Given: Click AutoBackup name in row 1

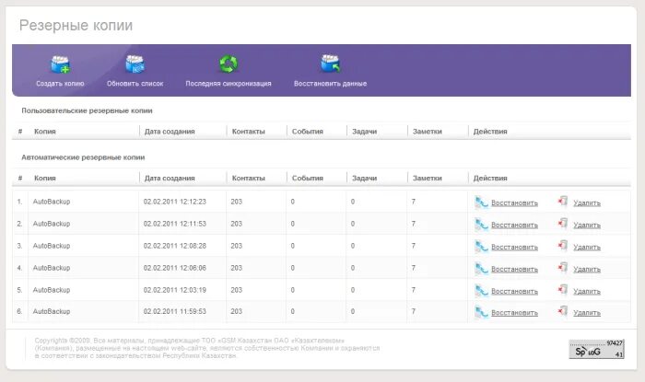Looking at the screenshot, I should point(52,202).
